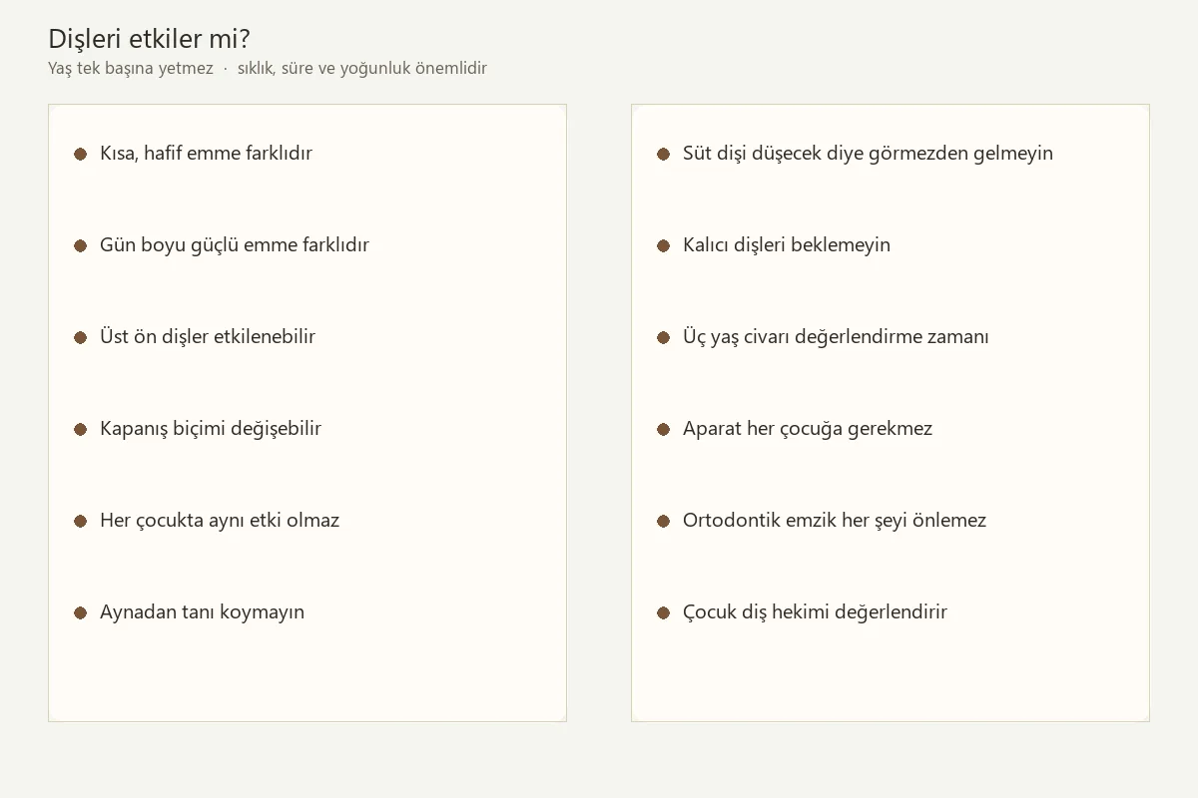The height and width of the screenshot is (798, 1198).
Task: Select the line "Üç yaş civarı değerlendirme zamanı"
Action: point(836,336)
